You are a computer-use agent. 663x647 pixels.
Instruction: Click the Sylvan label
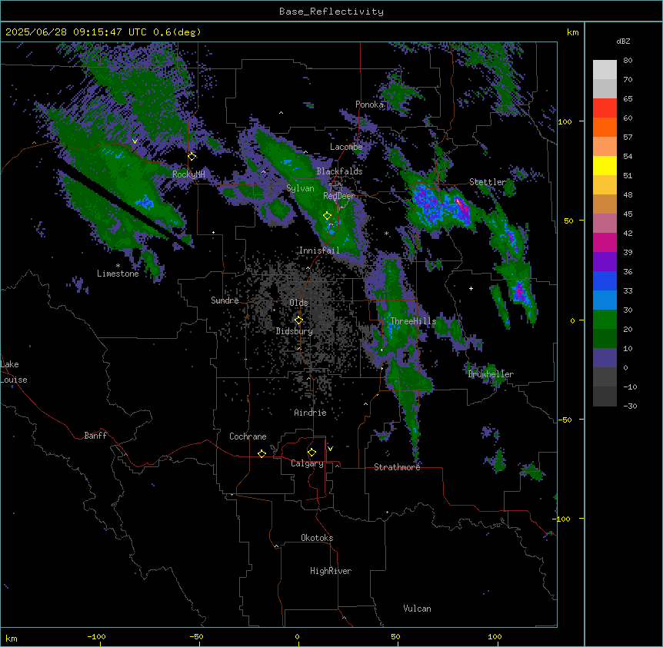tap(300, 188)
